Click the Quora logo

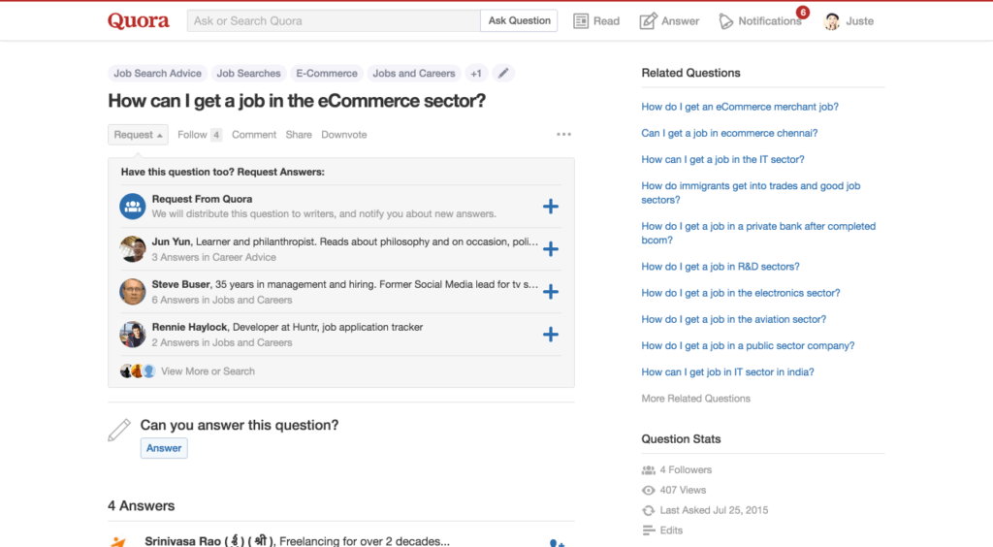138,21
